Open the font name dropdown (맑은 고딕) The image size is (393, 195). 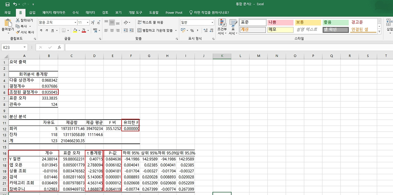tap(75, 23)
